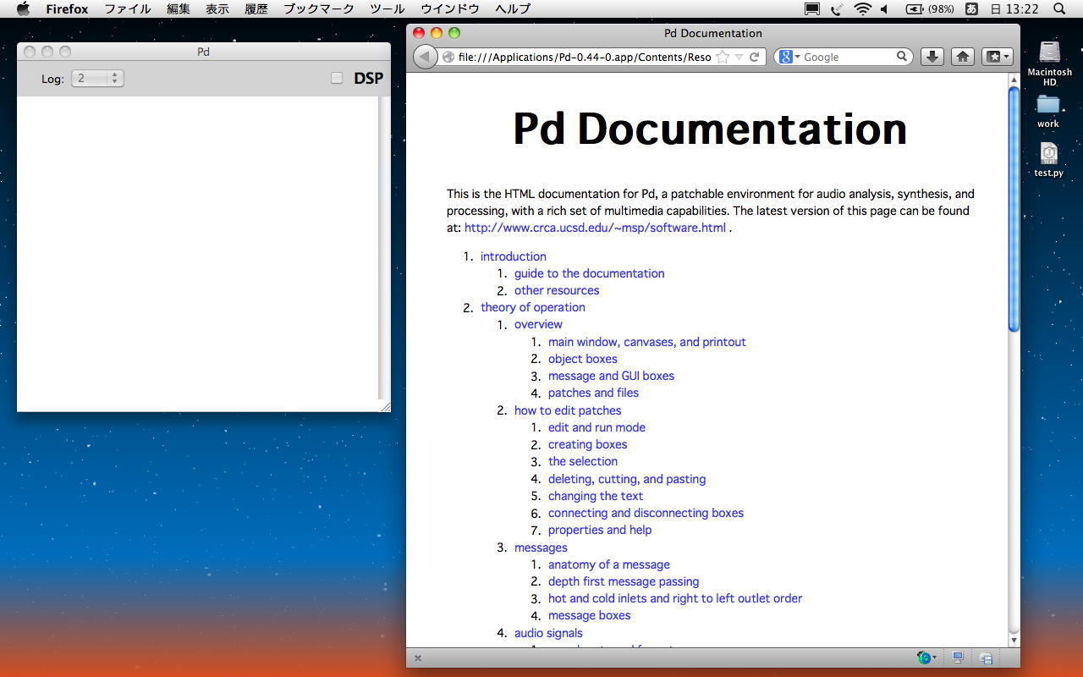1083x677 pixels.
Task: Go to the Home page button
Action: click(962, 57)
